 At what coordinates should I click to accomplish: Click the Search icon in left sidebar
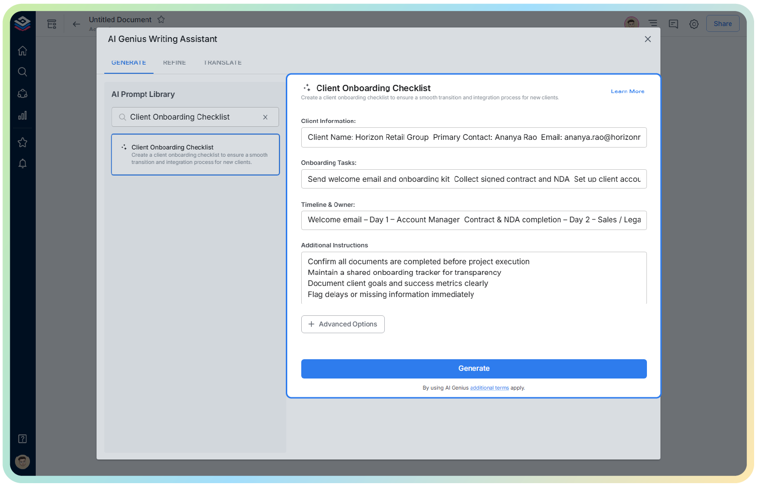tap(22, 72)
